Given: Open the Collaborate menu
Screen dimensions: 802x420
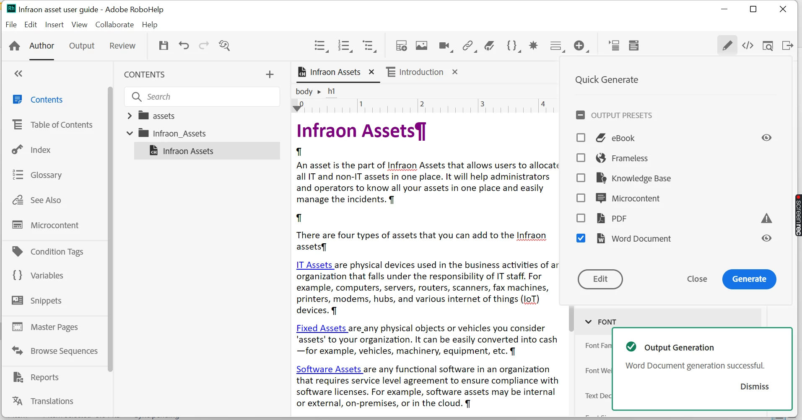Looking at the screenshot, I should [114, 25].
